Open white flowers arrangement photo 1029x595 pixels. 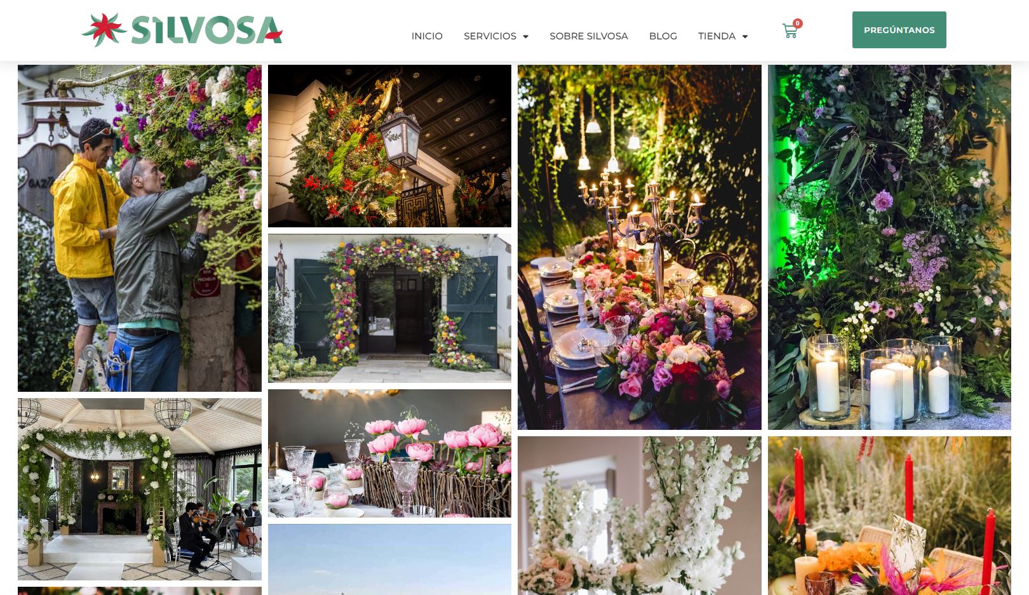[640, 516]
